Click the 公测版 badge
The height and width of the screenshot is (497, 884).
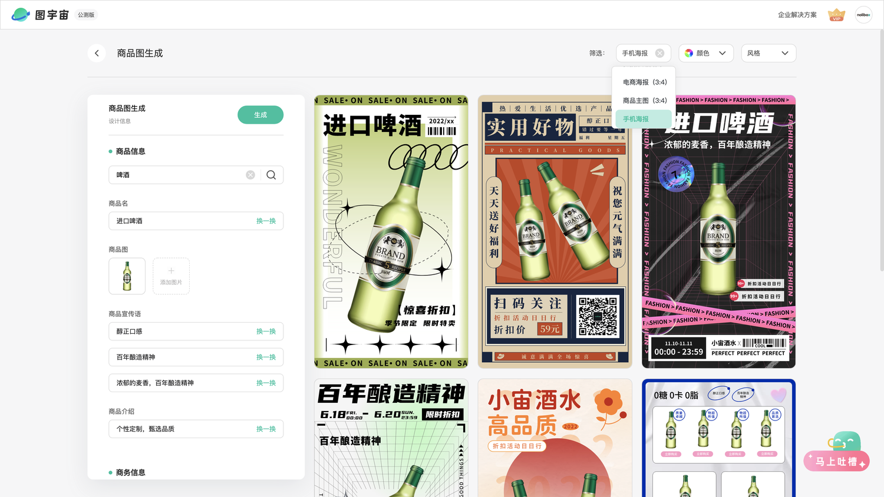86,15
